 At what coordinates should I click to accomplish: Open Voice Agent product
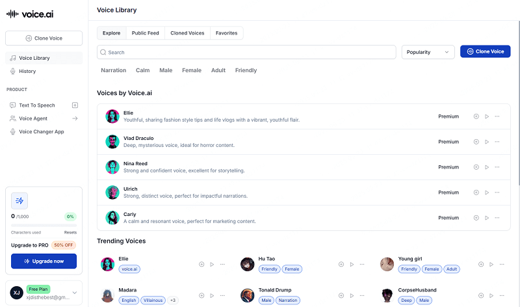(x=33, y=118)
